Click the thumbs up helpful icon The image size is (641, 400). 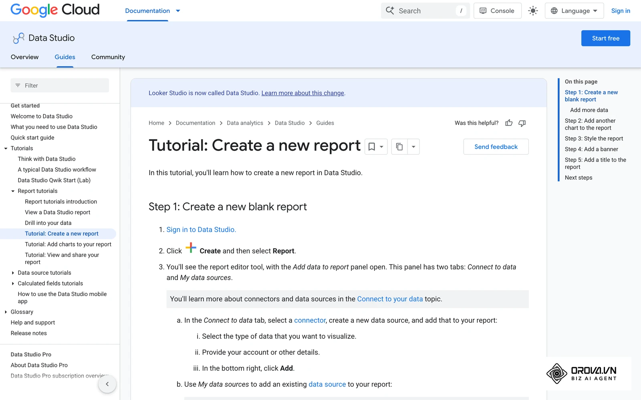pyautogui.click(x=509, y=123)
